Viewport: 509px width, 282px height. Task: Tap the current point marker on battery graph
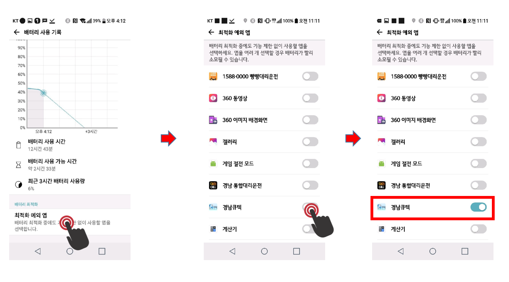pyautogui.click(x=43, y=93)
